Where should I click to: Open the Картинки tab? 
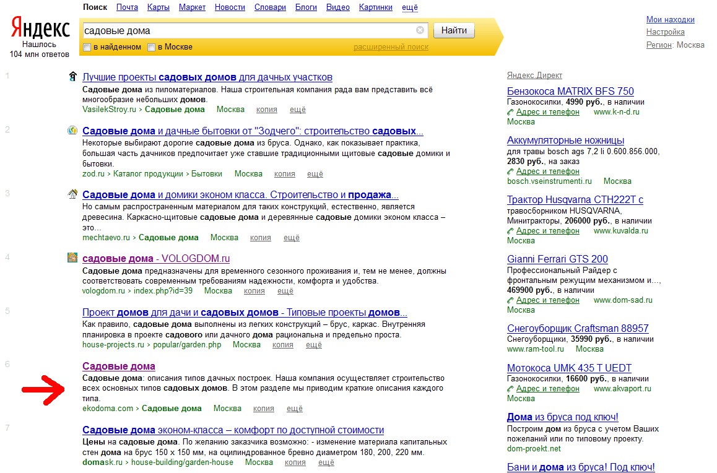point(376,7)
